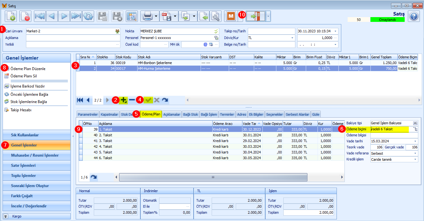Go to first record in top toolbar
This screenshot has height=221, width=424.
pyautogui.click(x=40, y=16)
